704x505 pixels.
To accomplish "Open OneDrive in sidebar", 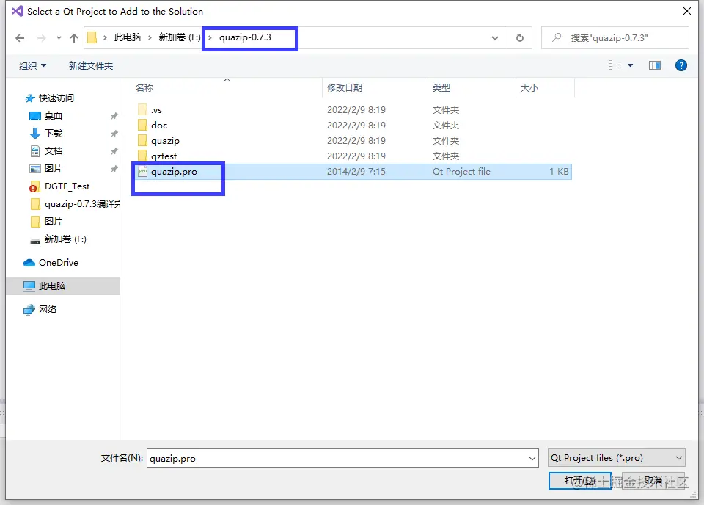I will click(59, 262).
